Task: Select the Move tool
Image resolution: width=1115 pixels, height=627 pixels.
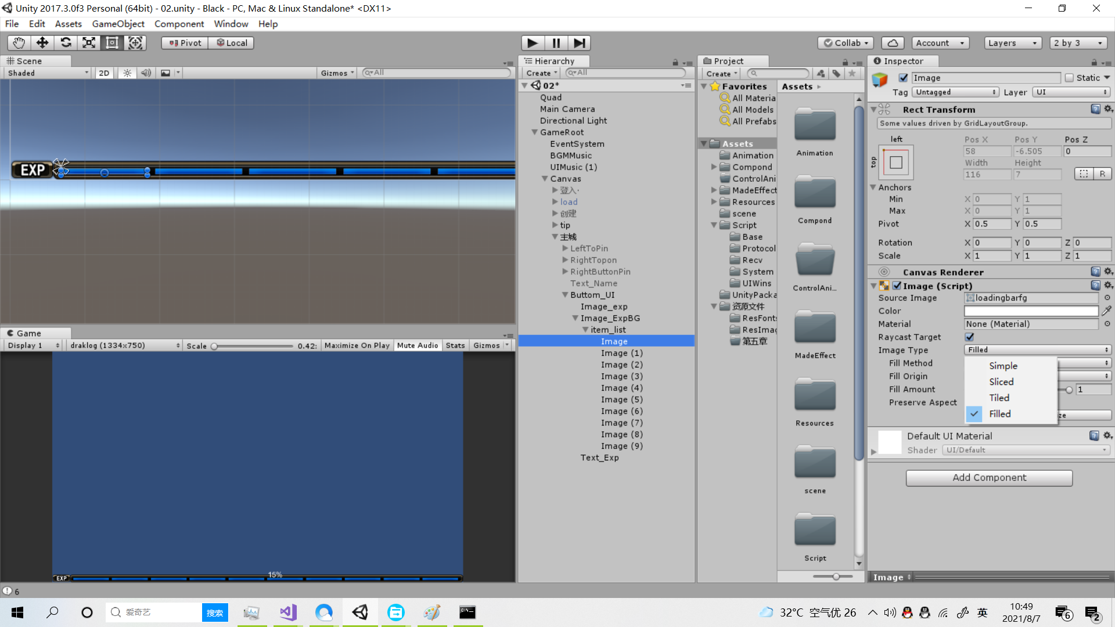Action: (42, 42)
